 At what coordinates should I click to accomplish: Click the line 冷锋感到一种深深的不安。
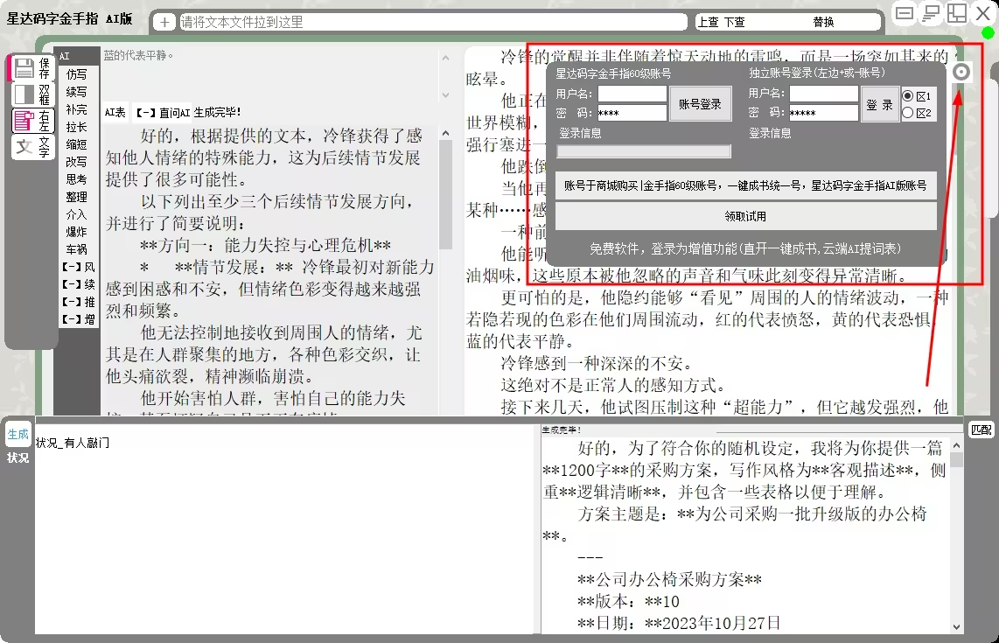[x=597, y=363]
